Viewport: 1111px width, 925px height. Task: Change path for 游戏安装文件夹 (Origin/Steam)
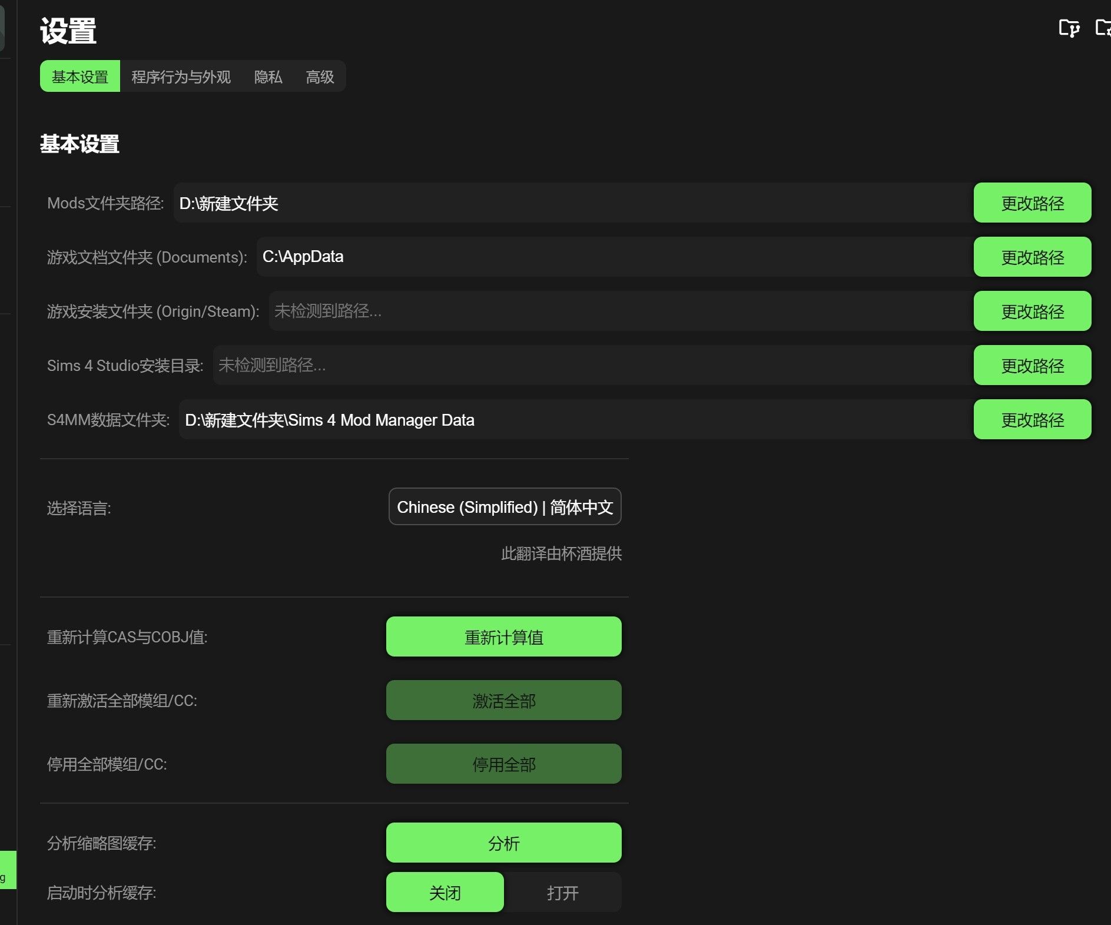tap(1032, 311)
